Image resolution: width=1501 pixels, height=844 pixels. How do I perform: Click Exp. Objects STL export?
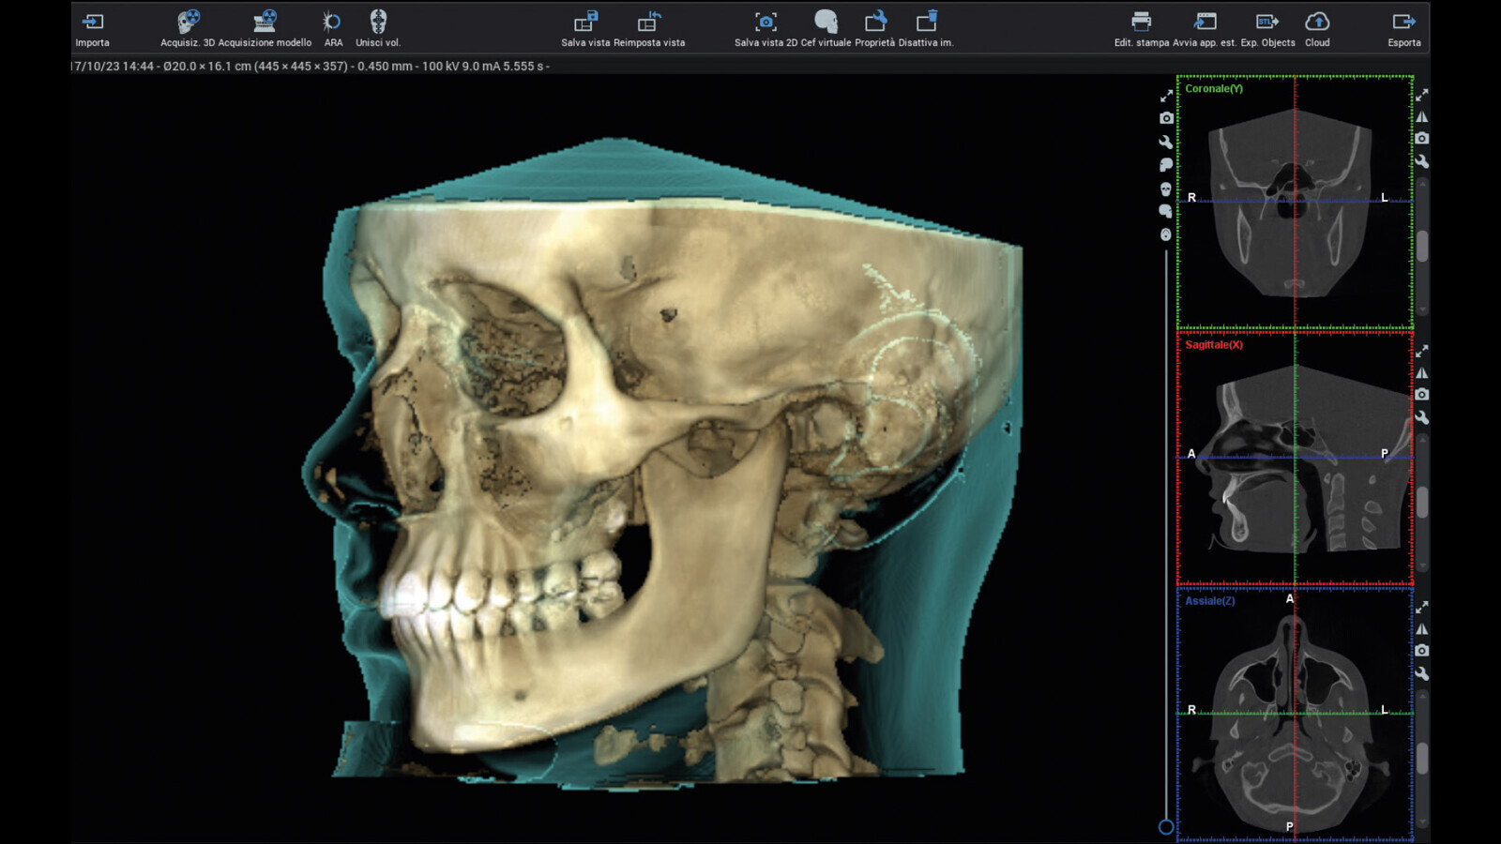(1267, 23)
